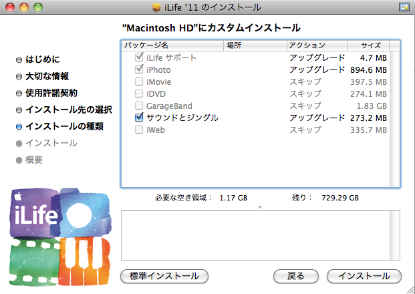Image resolution: width=415 pixels, height=294 pixels.
Task: Select the GarageBand checkbox for install
Action: 139,106
